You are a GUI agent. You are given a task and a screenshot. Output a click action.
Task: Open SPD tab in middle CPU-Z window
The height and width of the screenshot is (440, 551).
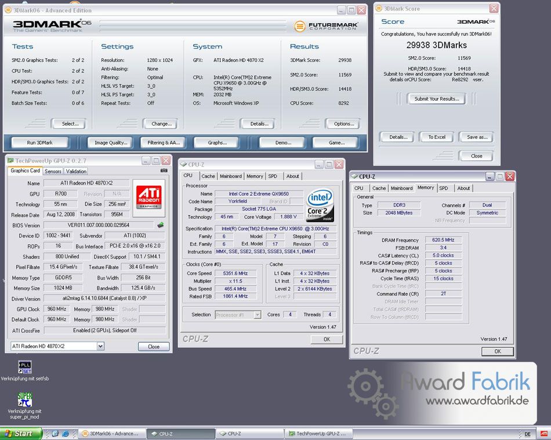pyautogui.click(x=273, y=176)
